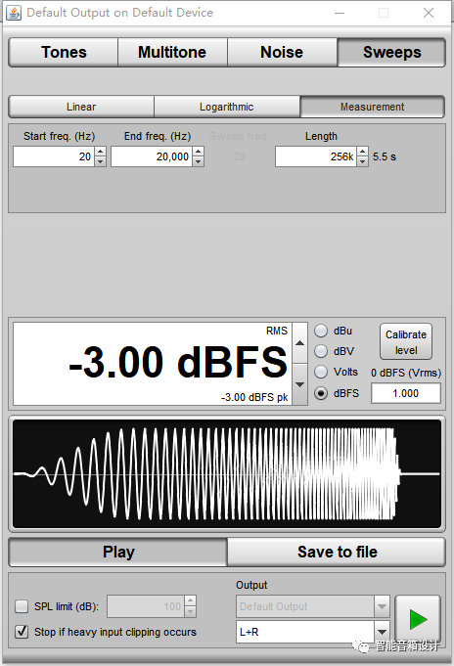
Task: Lower RMS level with down arrow
Action: 299,384
